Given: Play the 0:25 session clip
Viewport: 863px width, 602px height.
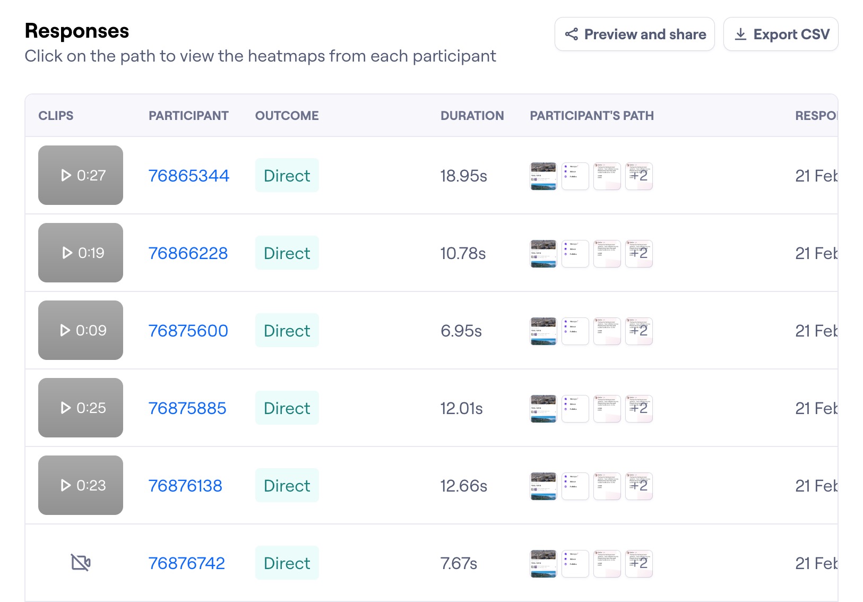Looking at the screenshot, I should pyautogui.click(x=81, y=408).
